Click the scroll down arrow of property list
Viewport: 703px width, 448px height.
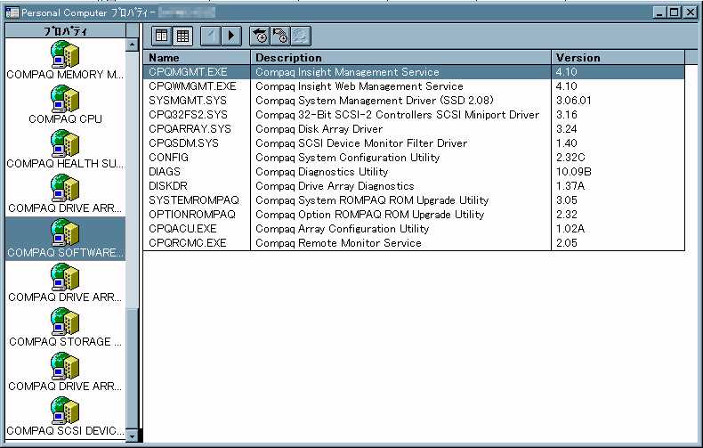(132, 436)
